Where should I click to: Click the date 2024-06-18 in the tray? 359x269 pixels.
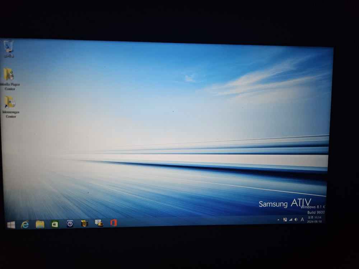314,221
